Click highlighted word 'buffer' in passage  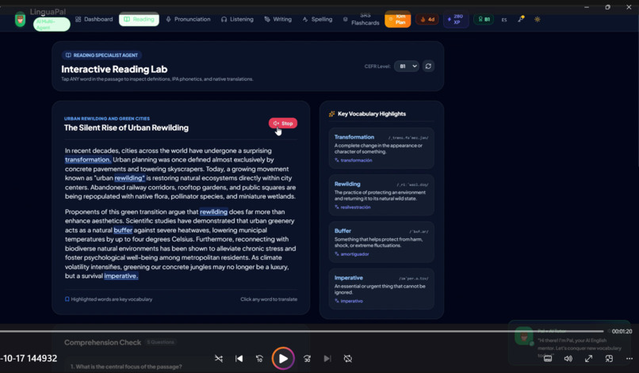tap(123, 230)
